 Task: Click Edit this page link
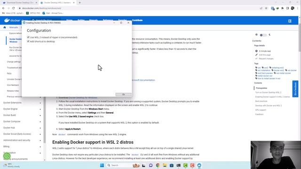point(265,55)
